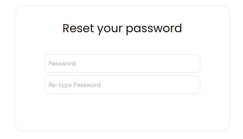Image resolution: width=243 pixels, height=139 pixels.
Task: Click the right end of Re-type Password field
Action: pyautogui.click(x=194, y=85)
